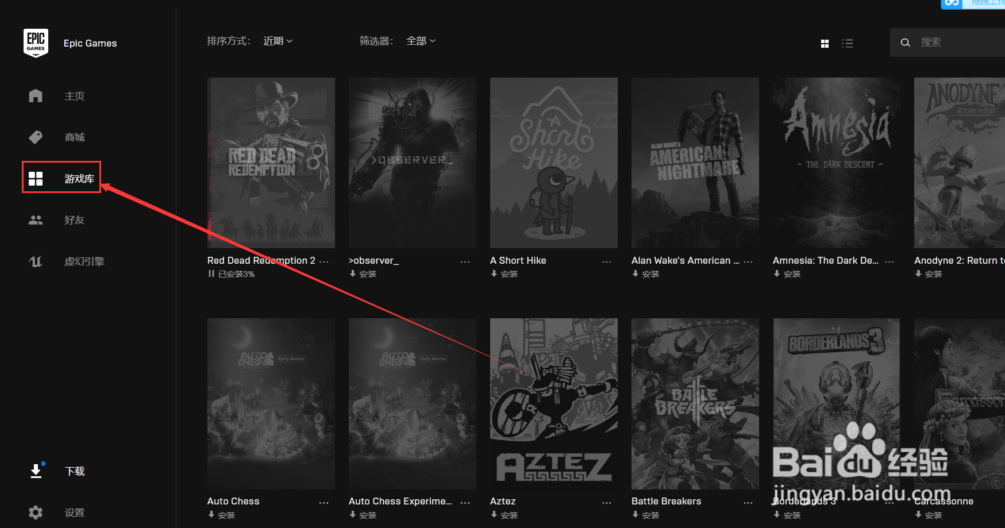Open Auto Chess Experimental options menu
The height and width of the screenshot is (528, 1005).
click(465, 503)
